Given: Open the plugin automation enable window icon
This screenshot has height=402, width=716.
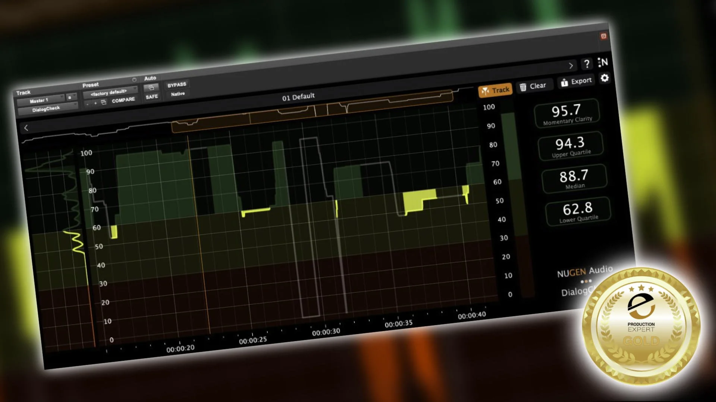Looking at the screenshot, I should (151, 88).
